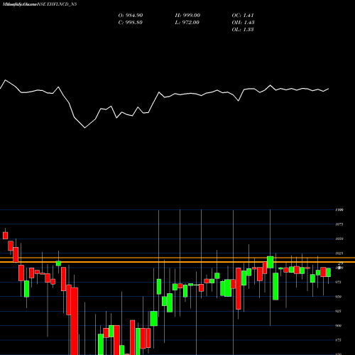355x355 pixels.
Task: Click the OL: 1.33 reading
Action: tap(243, 29)
